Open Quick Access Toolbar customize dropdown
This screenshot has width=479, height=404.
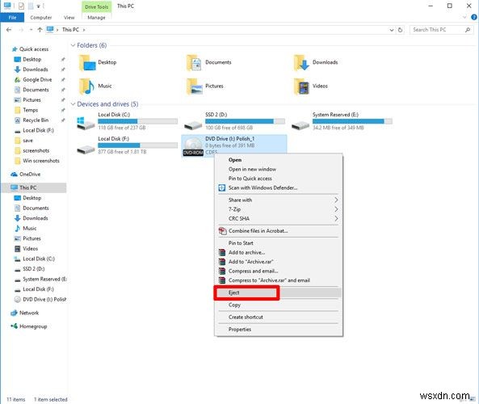click(x=39, y=6)
